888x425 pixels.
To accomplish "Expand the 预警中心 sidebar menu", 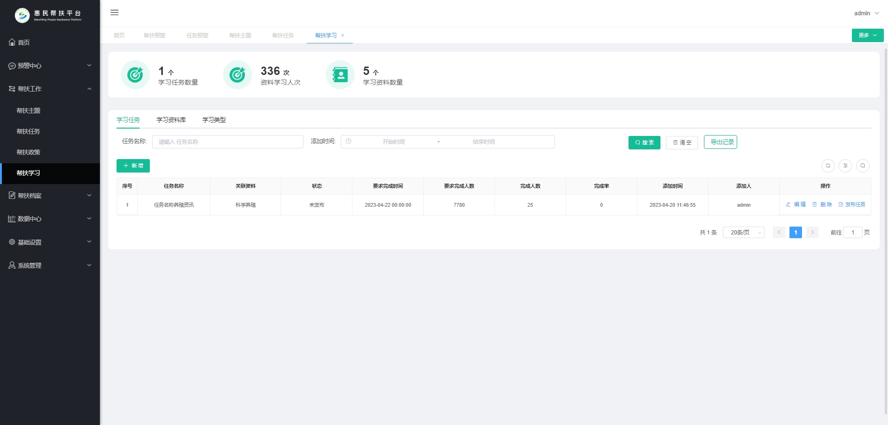I will point(50,66).
